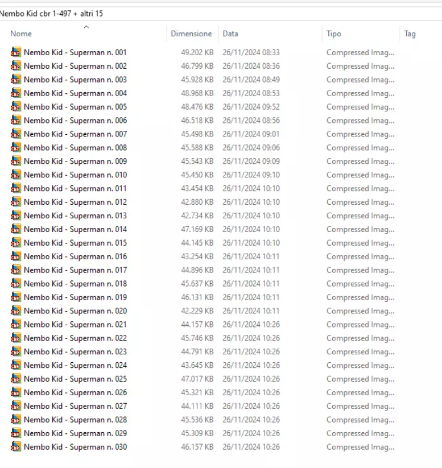Click the CBR icon of Superman n. 018
Screen dimensions: 442x468
pyautogui.click(x=15, y=284)
